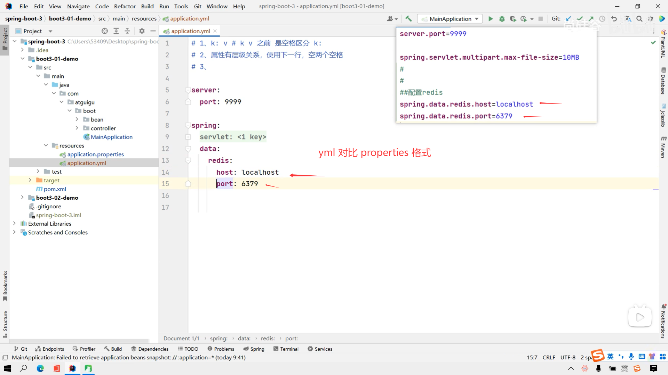Run MainApplication with green play icon
This screenshot has height=375, width=668.
point(491,19)
